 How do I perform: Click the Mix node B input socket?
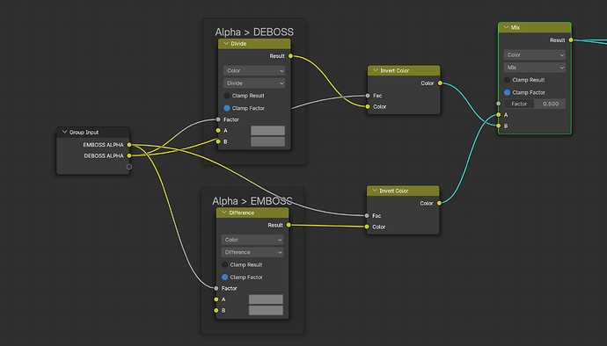point(499,126)
